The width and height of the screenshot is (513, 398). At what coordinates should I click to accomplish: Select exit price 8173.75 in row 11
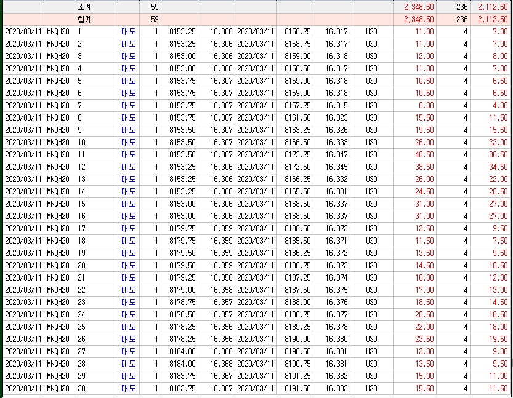click(x=297, y=154)
